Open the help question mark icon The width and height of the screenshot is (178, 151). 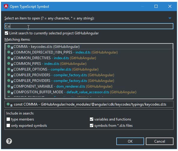click(x=9, y=141)
